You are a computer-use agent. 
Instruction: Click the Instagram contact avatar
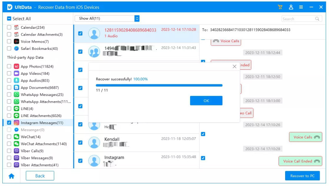click(94, 161)
